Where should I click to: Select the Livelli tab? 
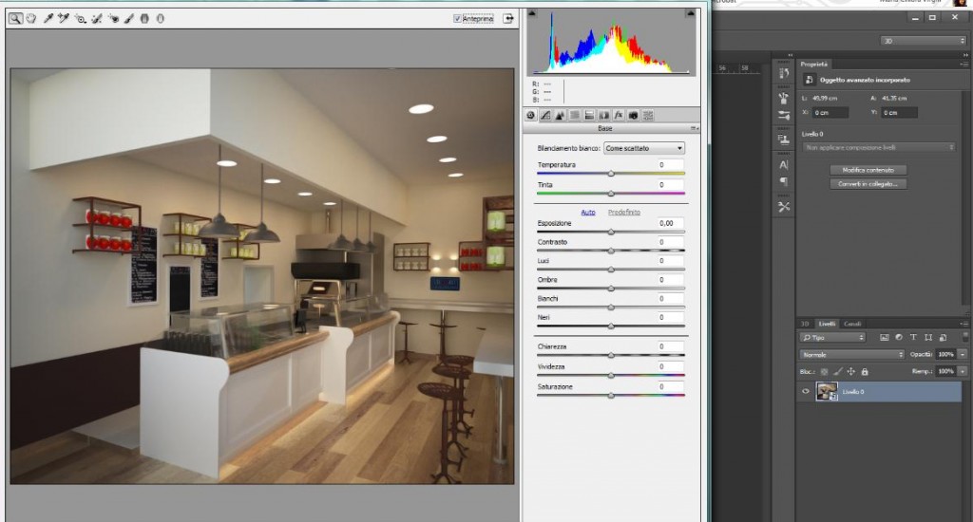[827, 324]
